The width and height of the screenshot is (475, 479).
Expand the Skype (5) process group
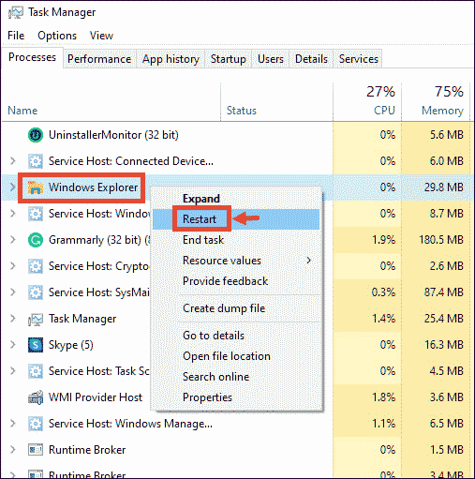(12, 345)
